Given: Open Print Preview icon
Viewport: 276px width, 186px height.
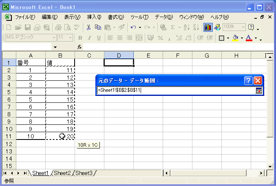Looking at the screenshot, I should pos(68,27).
